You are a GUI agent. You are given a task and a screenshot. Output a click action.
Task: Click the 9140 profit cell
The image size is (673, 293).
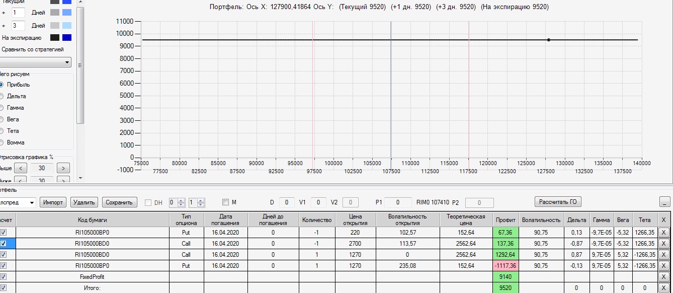[506, 276]
